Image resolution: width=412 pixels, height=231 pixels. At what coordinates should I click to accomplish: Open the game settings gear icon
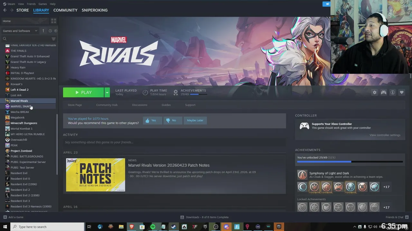[375, 92]
